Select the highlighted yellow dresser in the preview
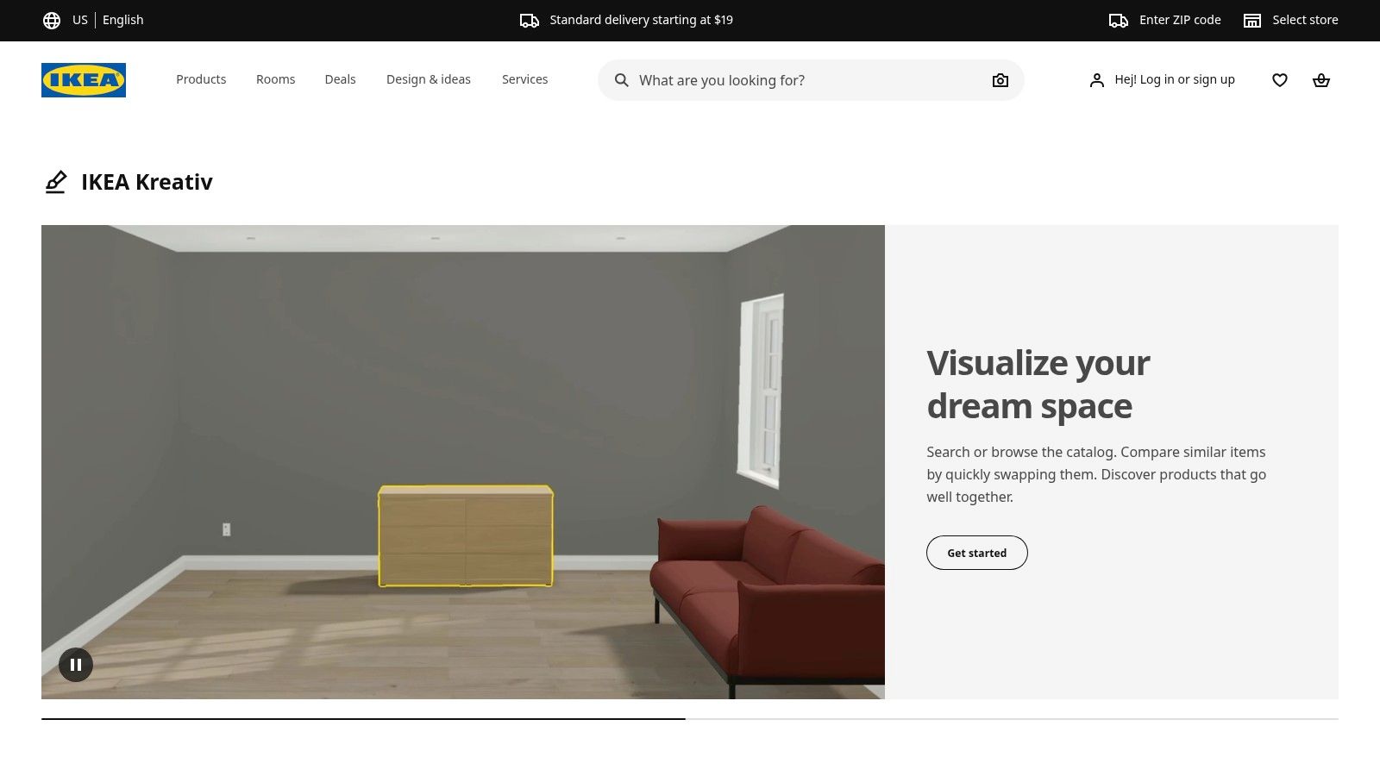 point(465,535)
